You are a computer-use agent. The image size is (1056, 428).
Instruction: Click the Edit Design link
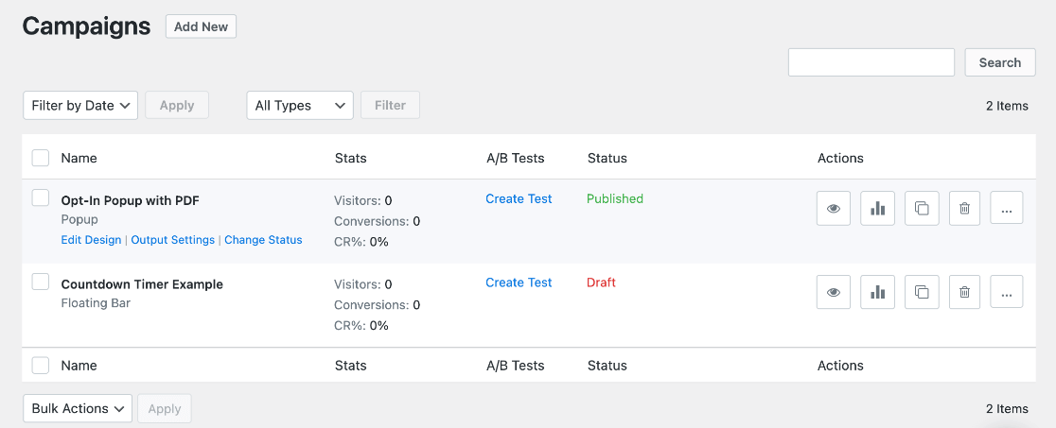click(x=91, y=240)
